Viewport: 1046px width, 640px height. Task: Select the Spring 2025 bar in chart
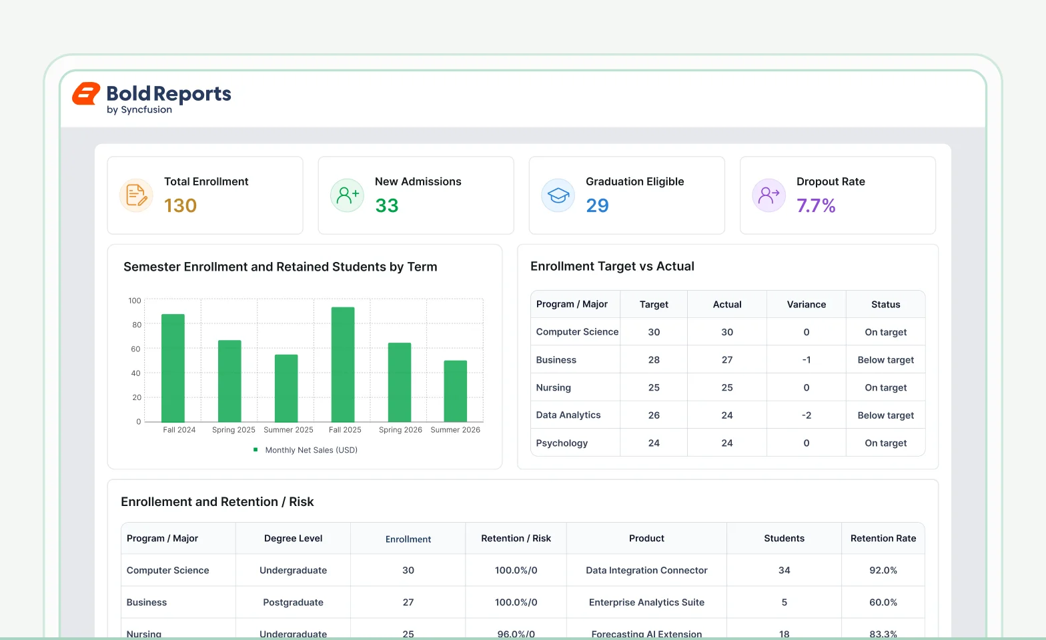tap(229, 381)
